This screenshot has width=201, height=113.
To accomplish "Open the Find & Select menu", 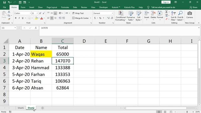I will click(x=180, y=16).
